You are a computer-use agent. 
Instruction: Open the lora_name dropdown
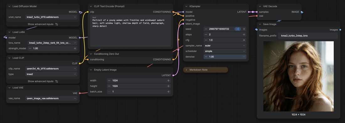53,43
